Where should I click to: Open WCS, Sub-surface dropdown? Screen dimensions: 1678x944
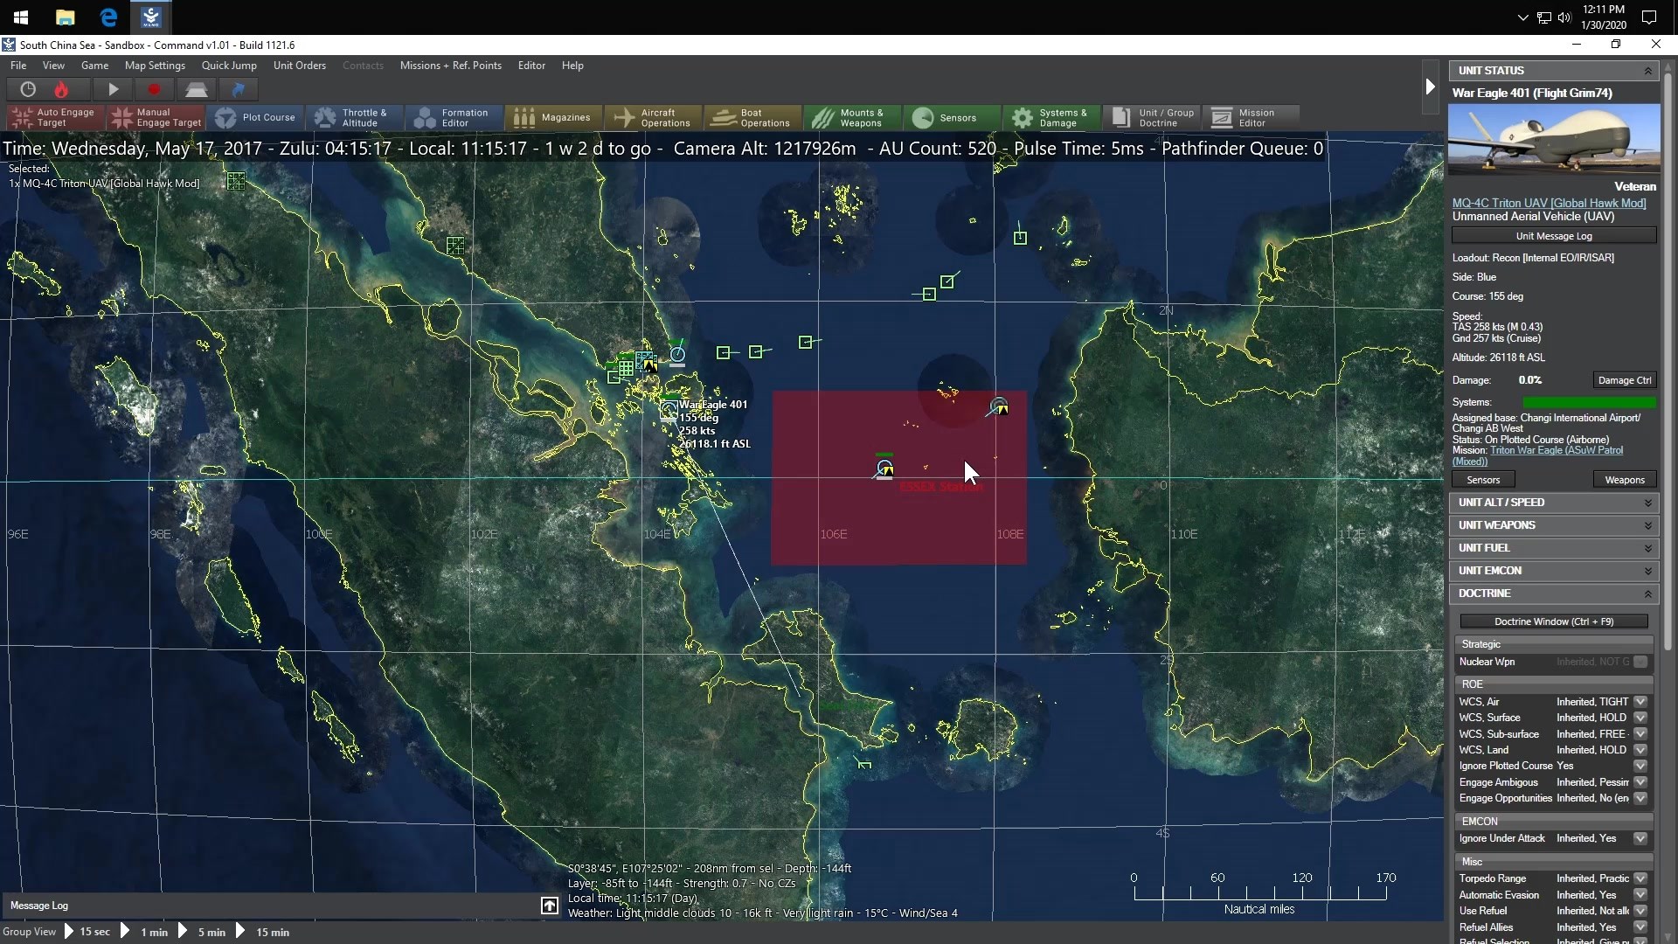coord(1640,734)
